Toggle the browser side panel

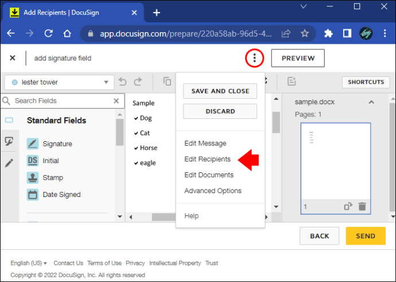click(x=347, y=33)
